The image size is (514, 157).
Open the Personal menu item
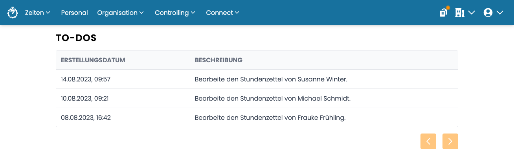75,13
